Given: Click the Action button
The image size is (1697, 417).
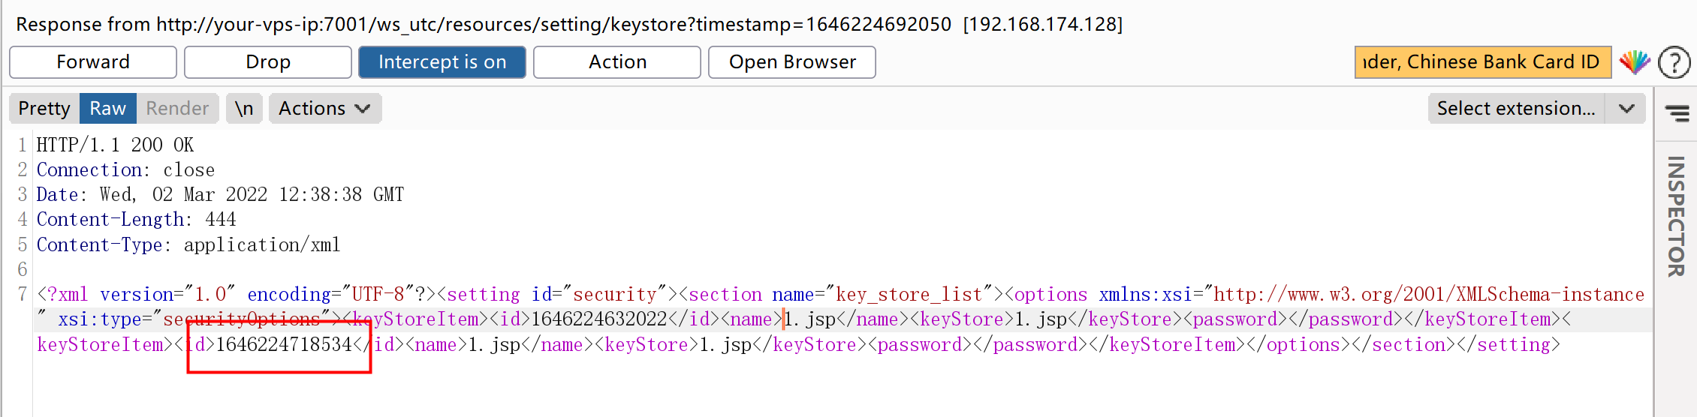Looking at the screenshot, I should (x=616, y=62).
